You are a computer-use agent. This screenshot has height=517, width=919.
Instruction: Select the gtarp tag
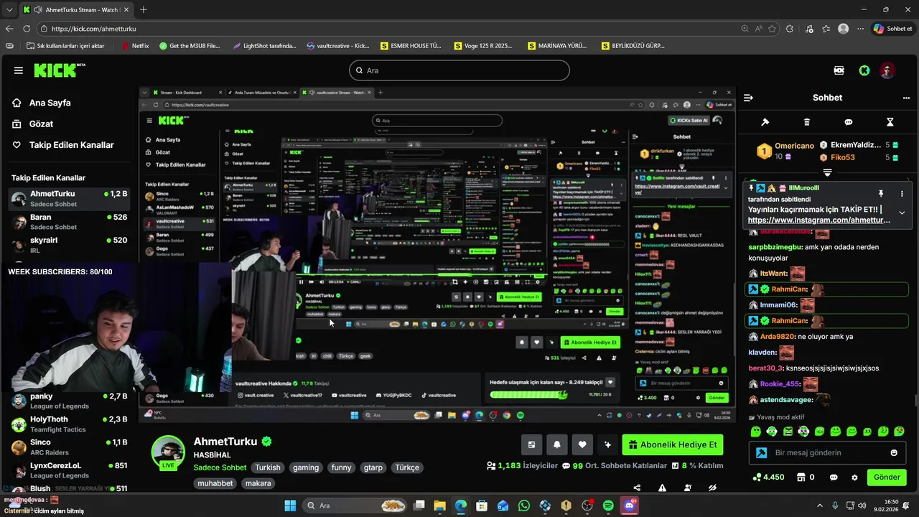(373, 467)
